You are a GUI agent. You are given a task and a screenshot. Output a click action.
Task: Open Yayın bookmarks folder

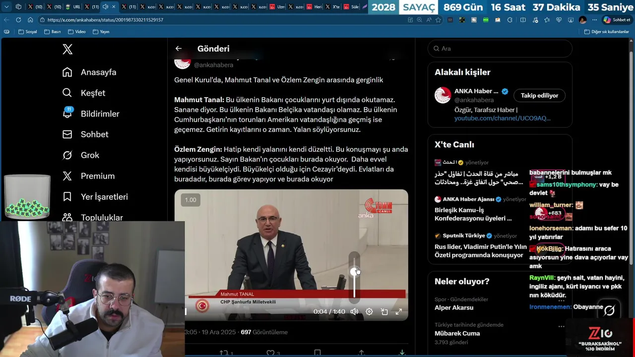point(101,32)
